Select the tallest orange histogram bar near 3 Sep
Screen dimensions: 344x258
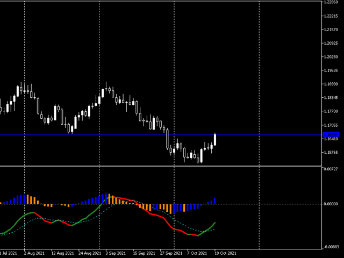coord(110,199)
